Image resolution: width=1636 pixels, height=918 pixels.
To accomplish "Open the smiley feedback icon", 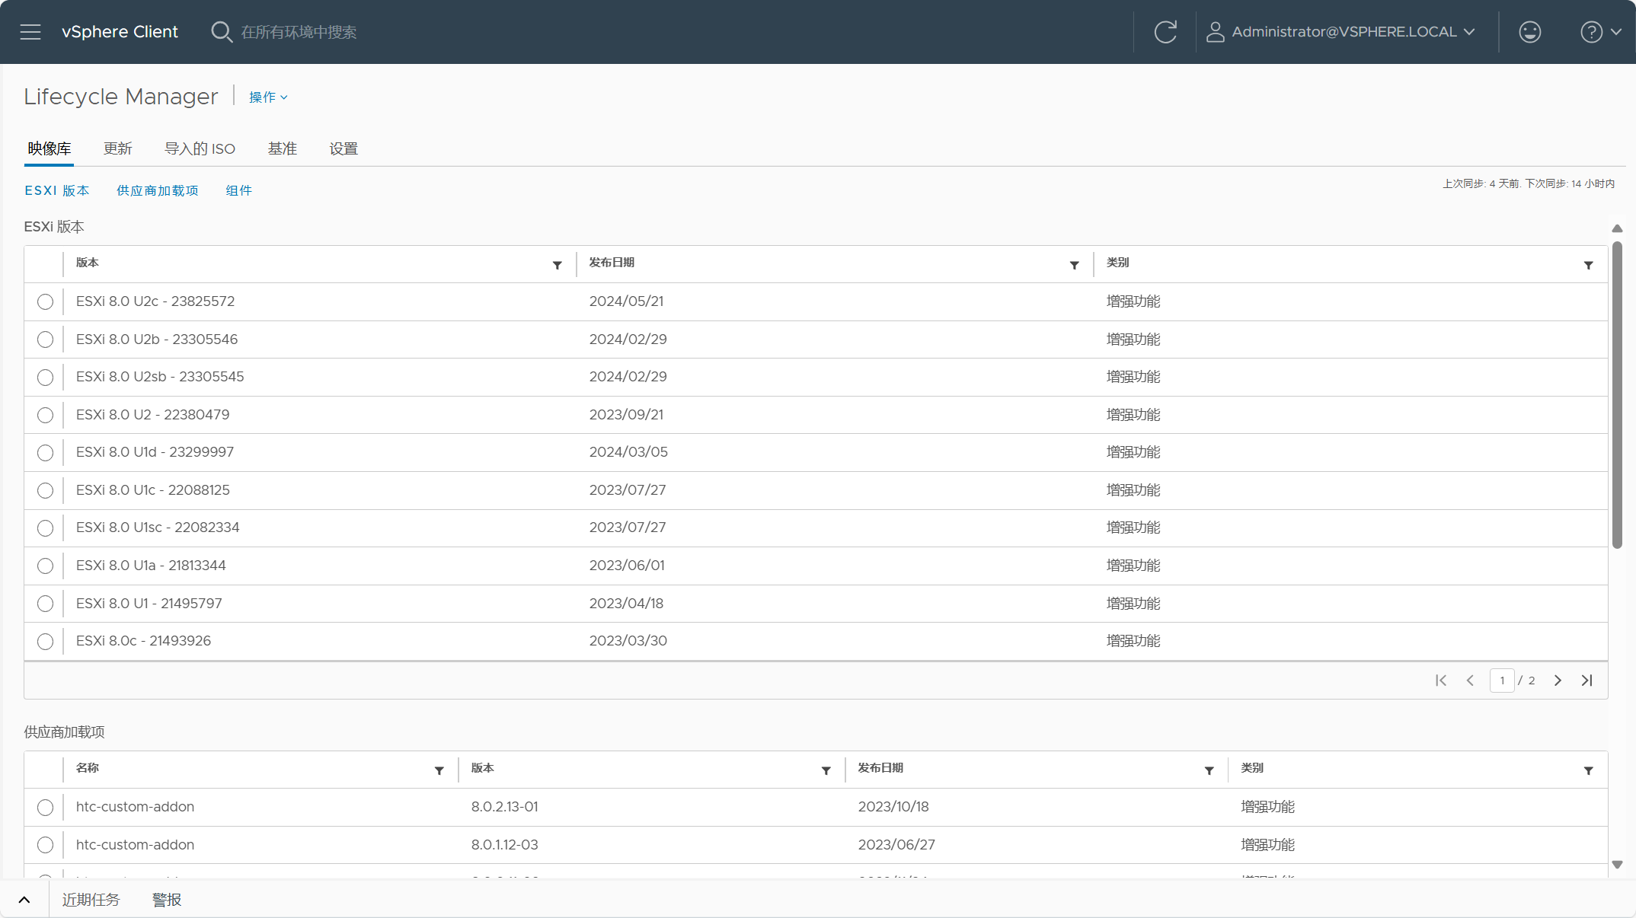I will 1529,32.
